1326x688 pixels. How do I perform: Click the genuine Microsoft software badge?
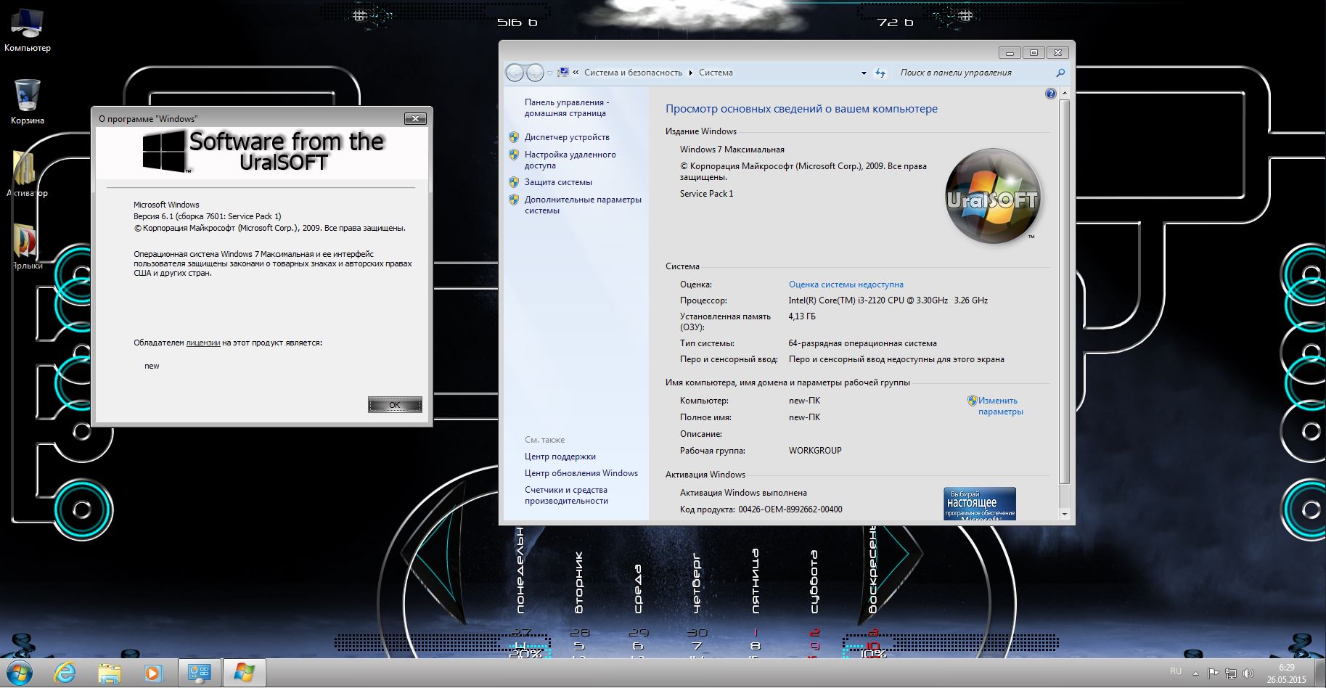click(x=979, y=504)
